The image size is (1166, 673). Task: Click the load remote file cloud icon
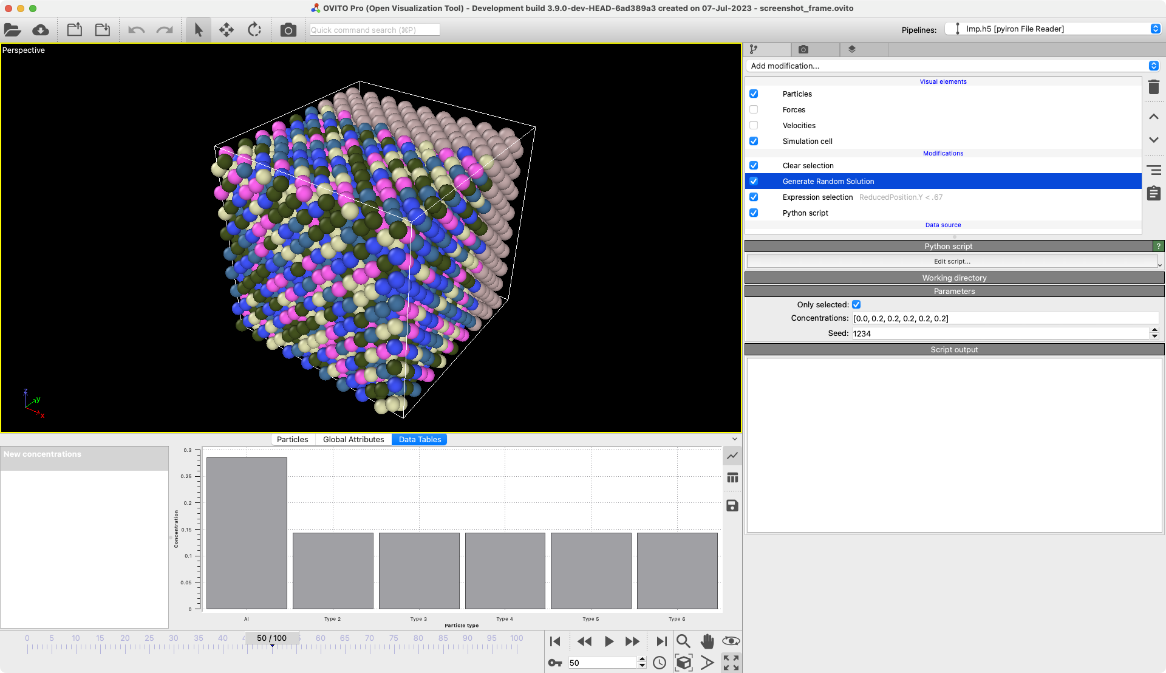click(41, 30)
